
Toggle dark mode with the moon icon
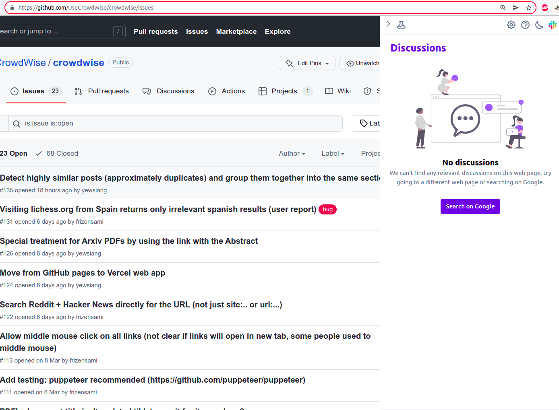point(539,25)
